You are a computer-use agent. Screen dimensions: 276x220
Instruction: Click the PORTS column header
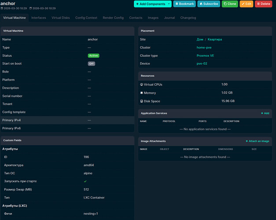(202, 121)
